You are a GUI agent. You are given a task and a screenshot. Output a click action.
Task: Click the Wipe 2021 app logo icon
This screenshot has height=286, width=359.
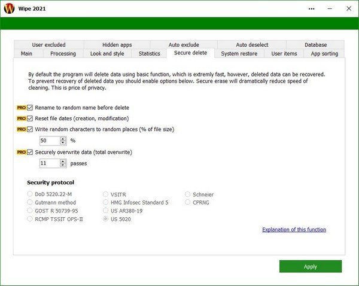coord(8,9)
